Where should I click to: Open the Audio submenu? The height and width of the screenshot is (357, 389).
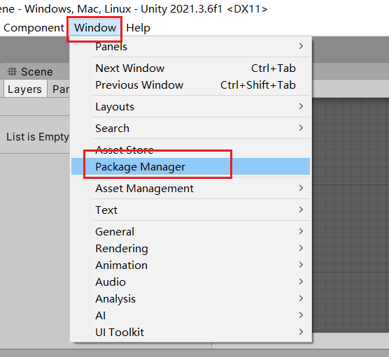point(190,282)
